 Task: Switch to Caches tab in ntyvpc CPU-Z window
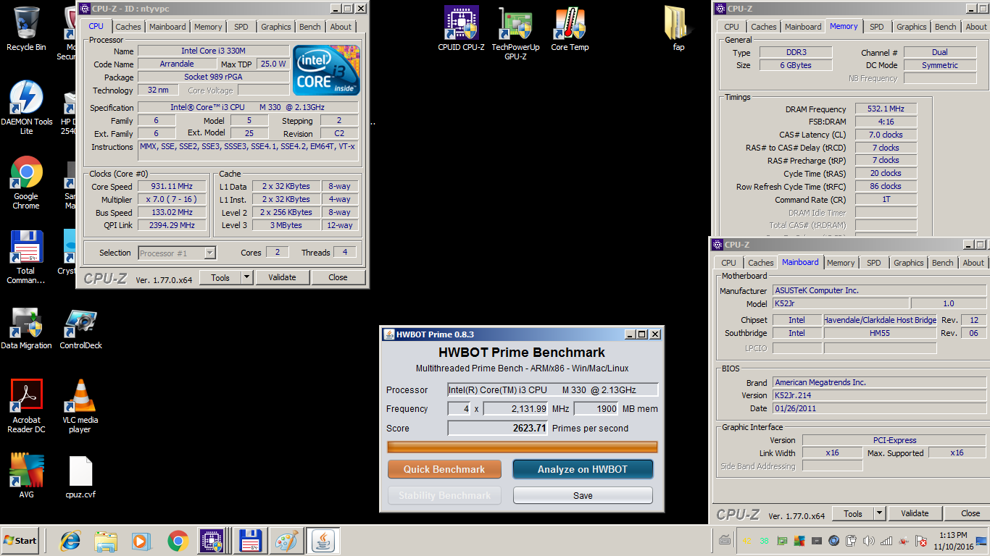pos(128,27)
